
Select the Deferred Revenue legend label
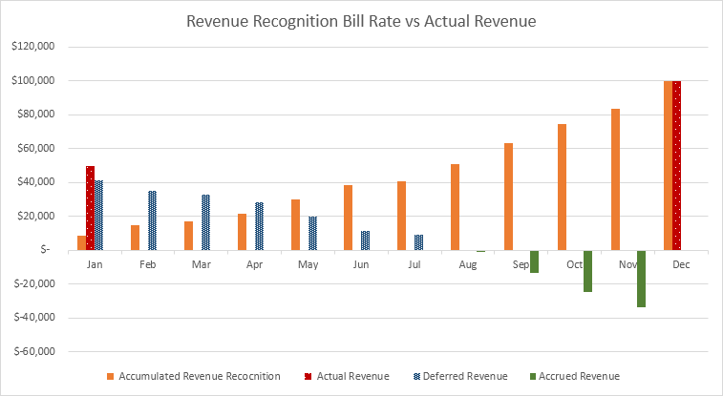click(x=465, y=376)
